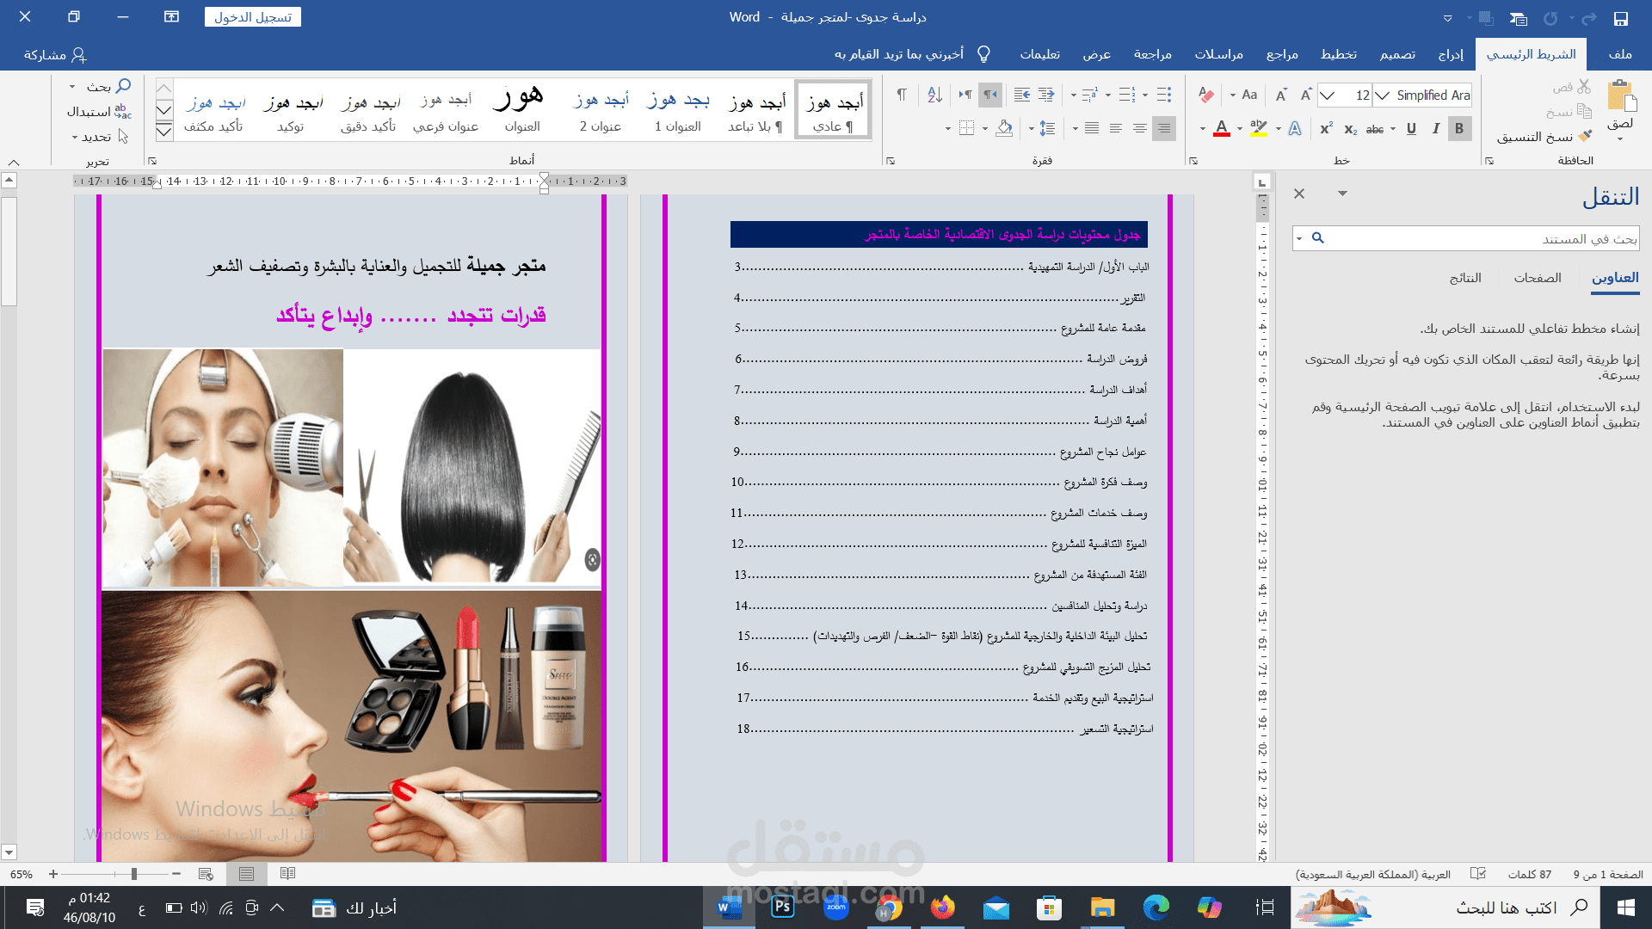Click the Undo arrow icon
Viewport: 1652px width, 929px height.
1588,18
